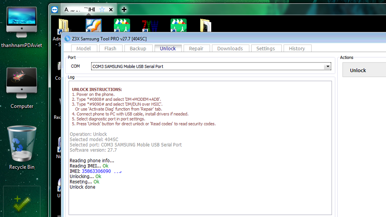This screenshot has width=386, height=217.
Task: Toggle the favorite star on the session tab
Action: click(102, 10)
